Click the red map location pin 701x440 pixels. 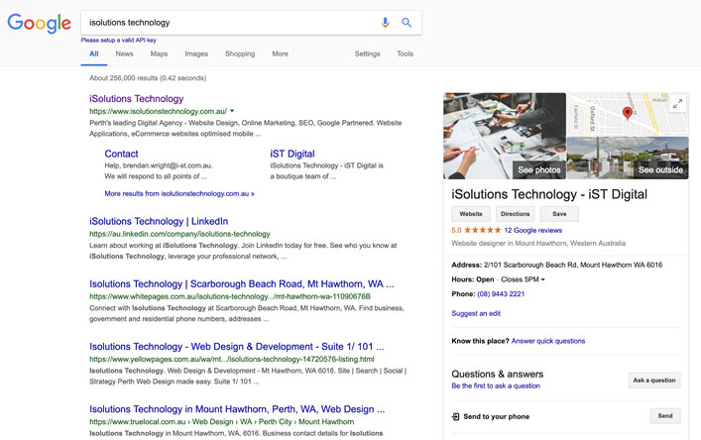coord(627,113)
